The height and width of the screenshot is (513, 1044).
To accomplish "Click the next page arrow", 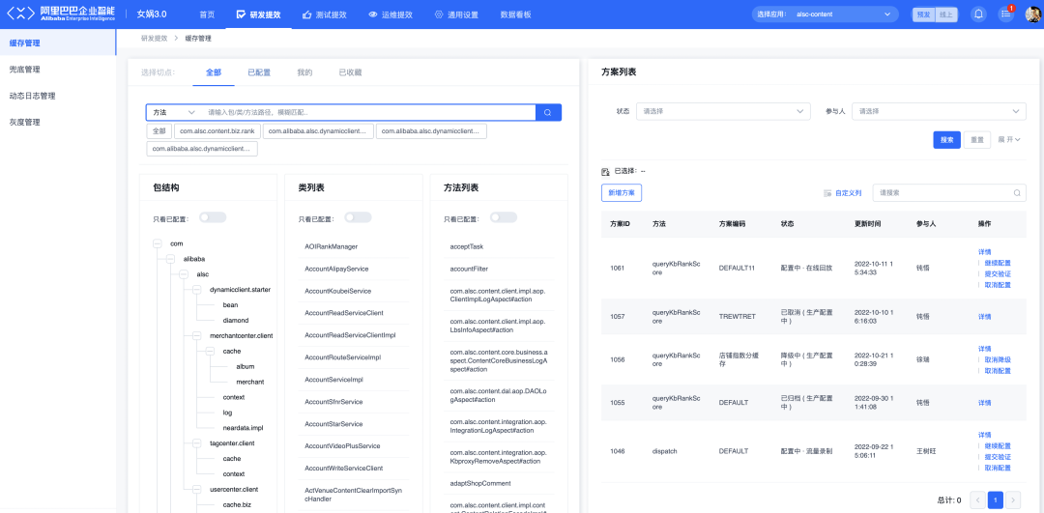I will [1013, 499].
